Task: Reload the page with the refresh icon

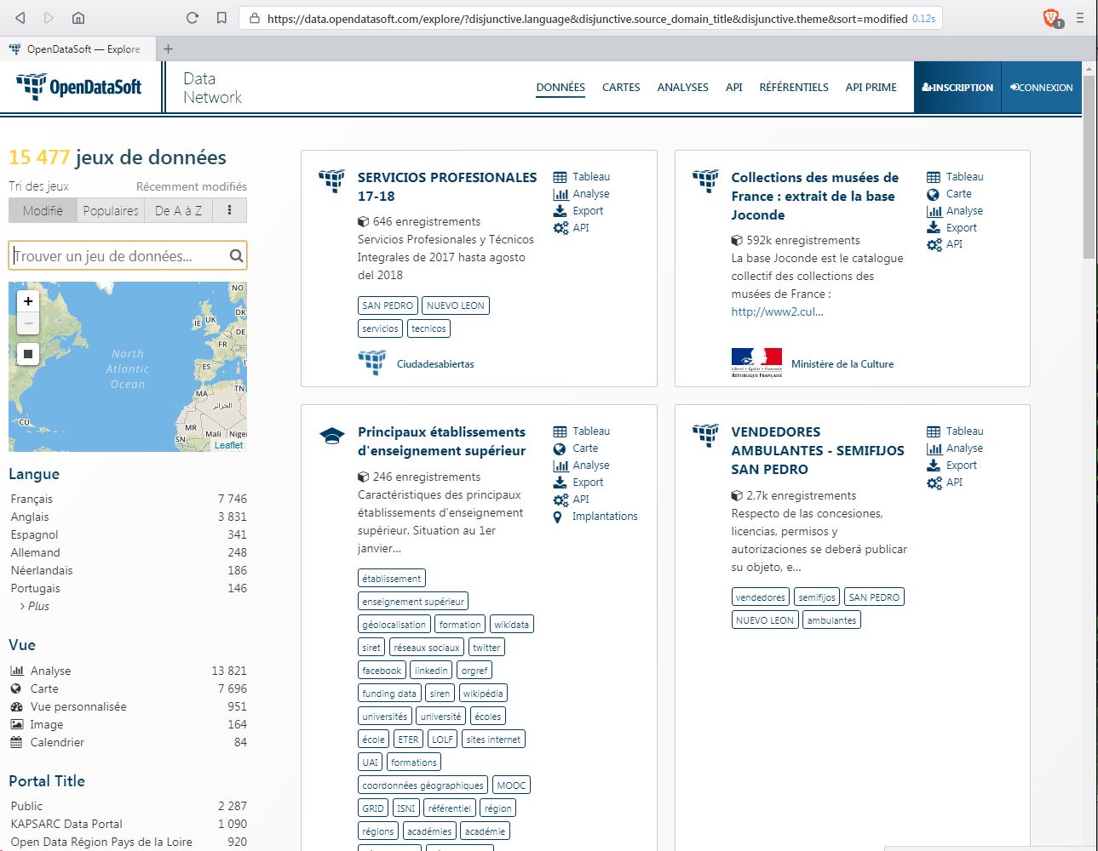Action: (193, 18)
